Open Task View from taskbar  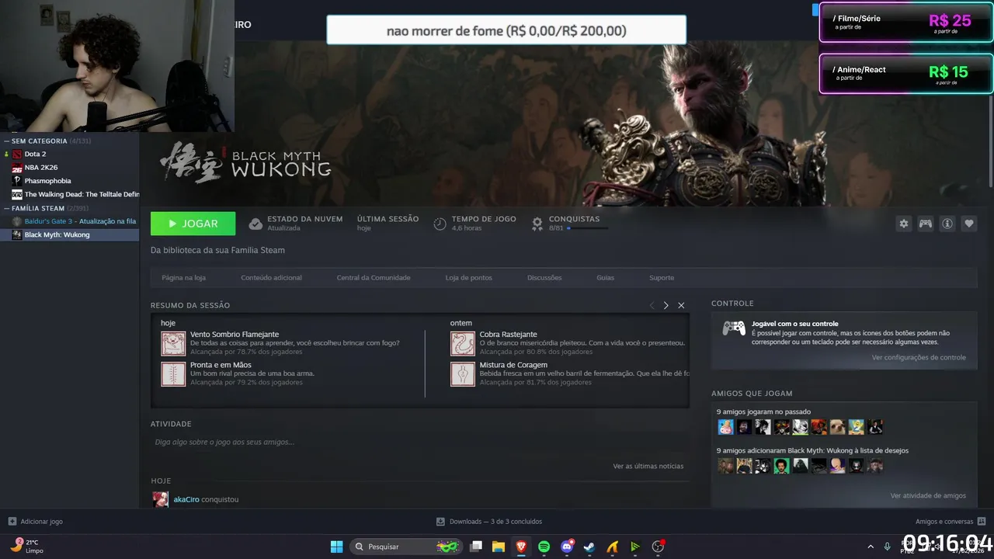(476, 547)
